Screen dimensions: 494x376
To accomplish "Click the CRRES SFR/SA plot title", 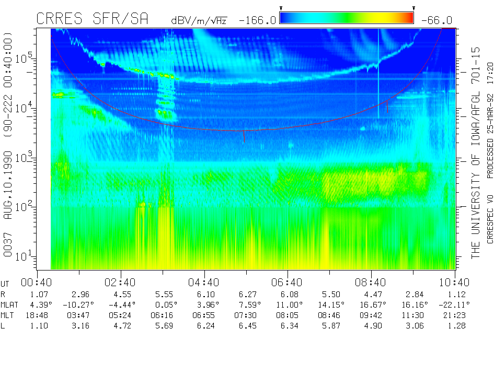I will 92,19.
